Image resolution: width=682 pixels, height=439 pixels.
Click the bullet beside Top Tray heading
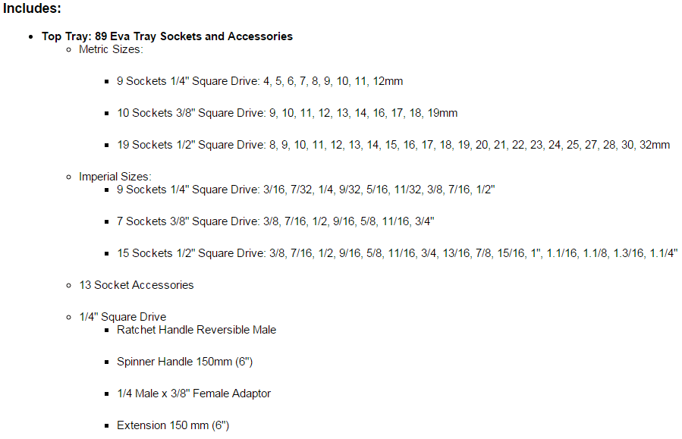click(30, 37)
